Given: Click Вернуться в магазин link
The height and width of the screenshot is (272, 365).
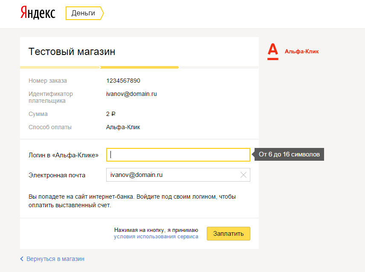Looking at the screenshot, I should (x=55, y=259).
